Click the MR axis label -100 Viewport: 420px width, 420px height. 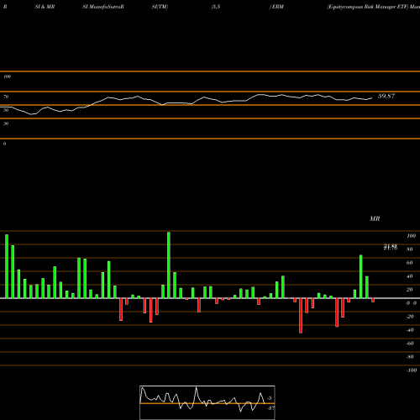click(412, 370)
